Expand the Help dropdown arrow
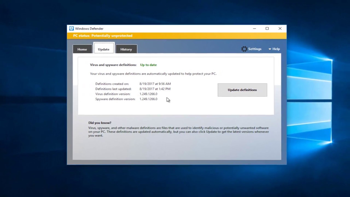 pyautogui.click(x=270, y=49)
